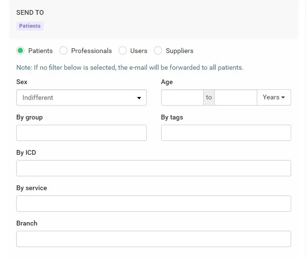Click the maximum Age input field
The height and width of the screenshot is (258, 306).
click(236, 97)
